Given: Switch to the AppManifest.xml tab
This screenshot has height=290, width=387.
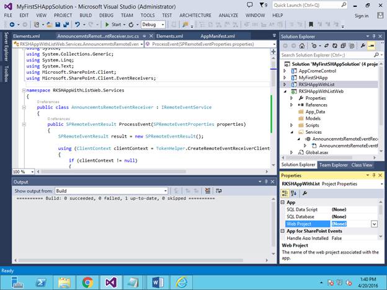Looking at the screenshot, I should point(217,37).
